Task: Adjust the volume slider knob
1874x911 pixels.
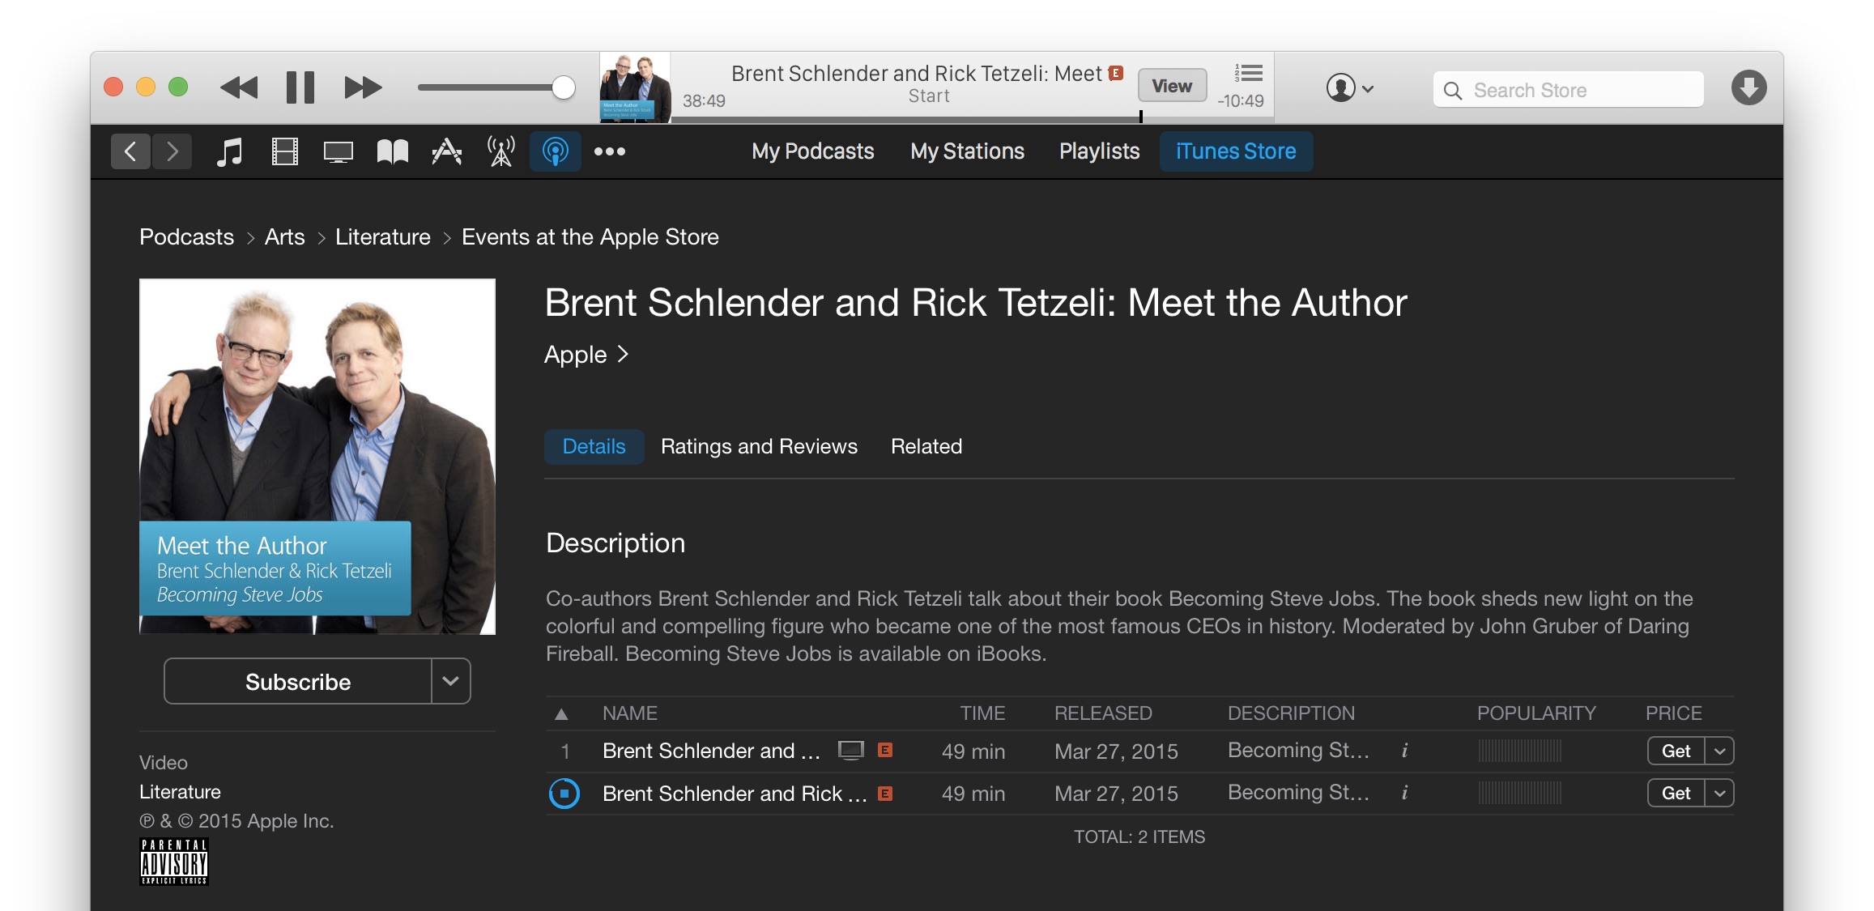Action: pyautogui.click(x=564, y=87)
